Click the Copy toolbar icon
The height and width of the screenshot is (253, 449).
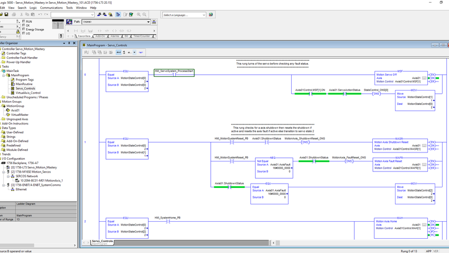pyautogui.click(x=27, y=14)
